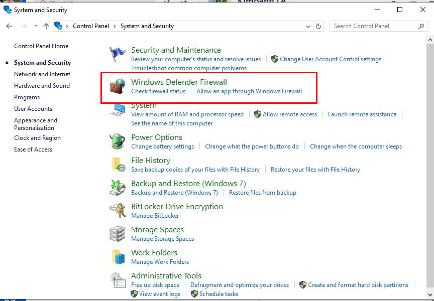
Task: Navigate back using the back arrow
Action: coord(9,26)
